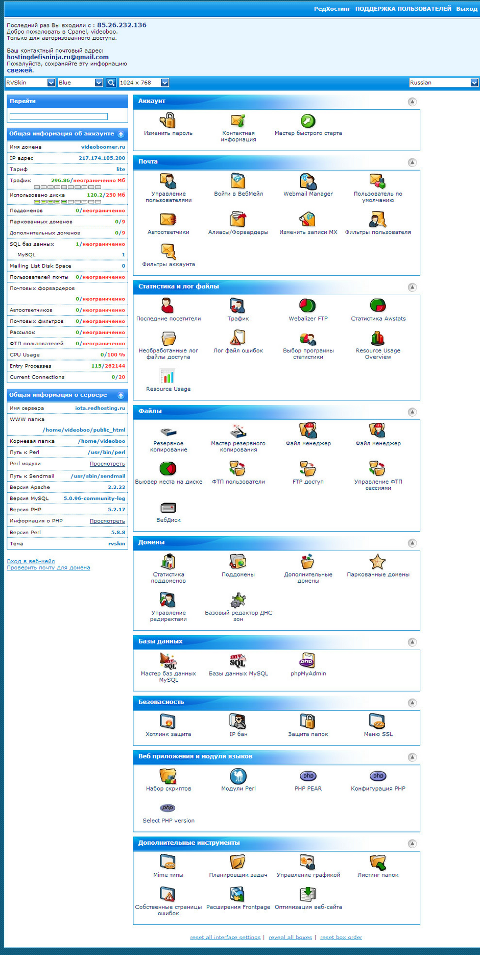Click the Трафик usage progress bar
480x955 pixels.
tap(67, 187)
